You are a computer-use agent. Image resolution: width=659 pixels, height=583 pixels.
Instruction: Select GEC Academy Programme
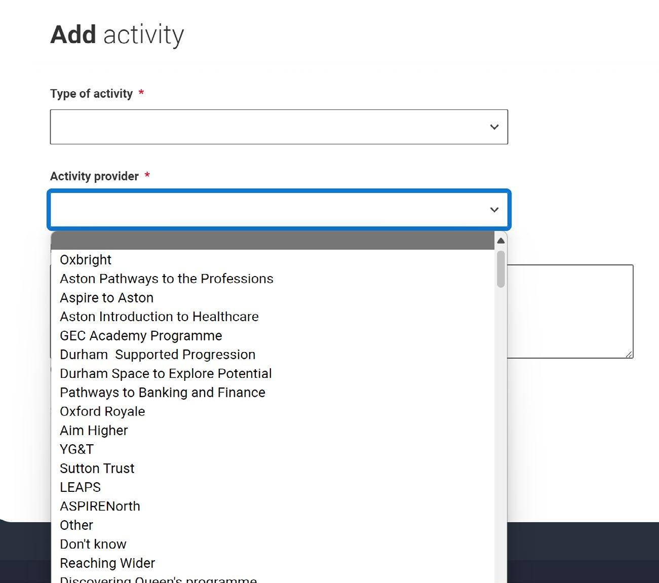click(141, 336)
